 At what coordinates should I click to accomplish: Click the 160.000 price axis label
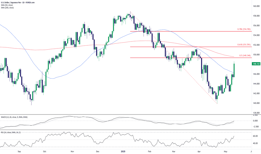click(x=256, y=6)
